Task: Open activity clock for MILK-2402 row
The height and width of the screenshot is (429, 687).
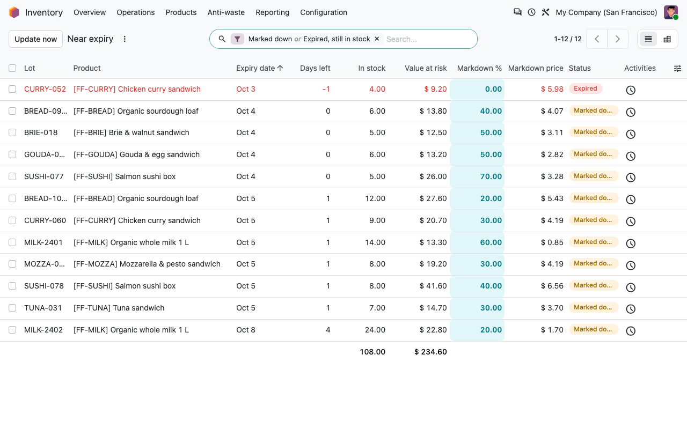Action: pos(631,331)
